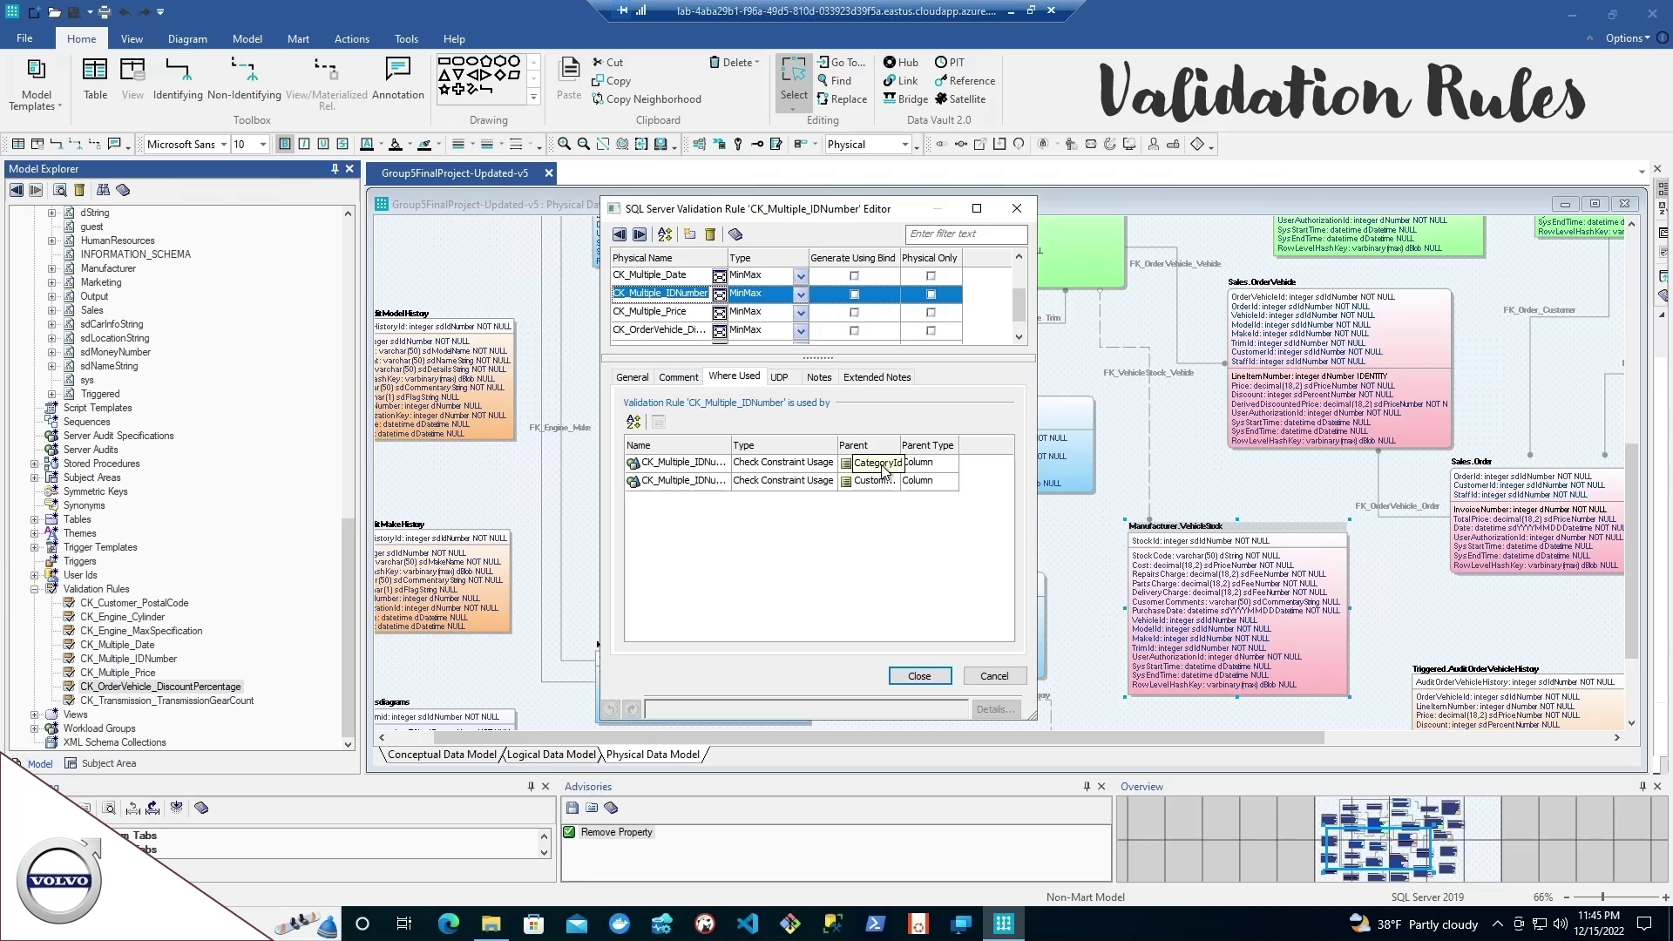Open Microsoft Edge from the taskbar
This screenshot has height=941, width=1673.
pyautogui.click(x=448, y=924)
